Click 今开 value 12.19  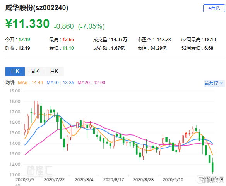tap(24, 40)
